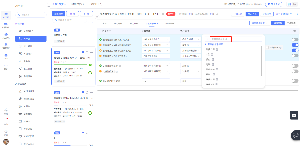
Task: Click the 新增微信推送组 link
Action: [x=215, y=45]
